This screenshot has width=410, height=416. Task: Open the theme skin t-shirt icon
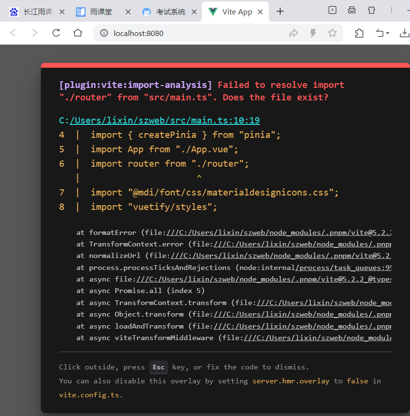click(372, 10)
